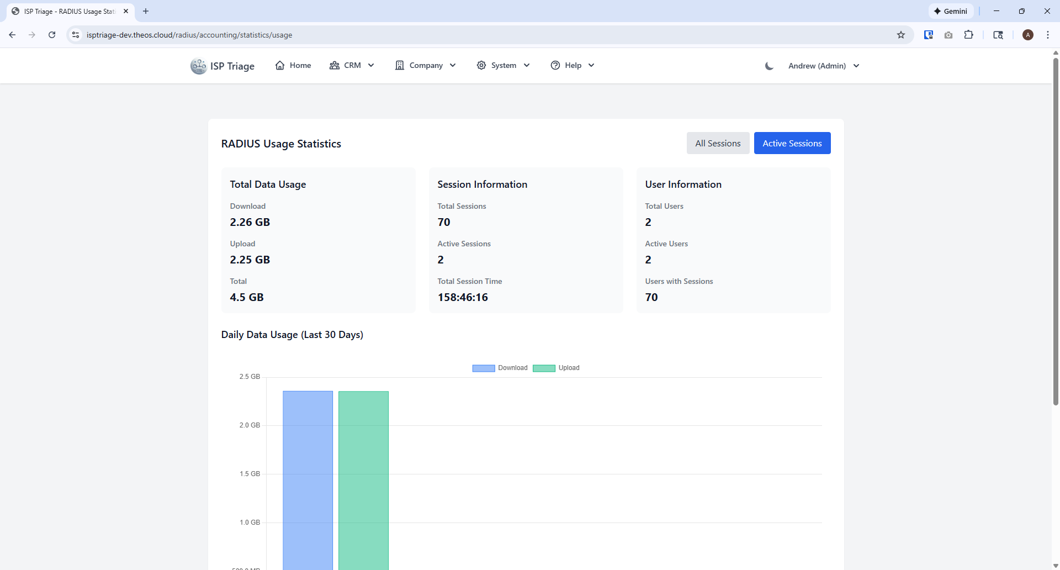Click the ISP Triage logo icon
Viewport: 1060px width, 570px height.
pyautogui.click(x=198, y=66)
